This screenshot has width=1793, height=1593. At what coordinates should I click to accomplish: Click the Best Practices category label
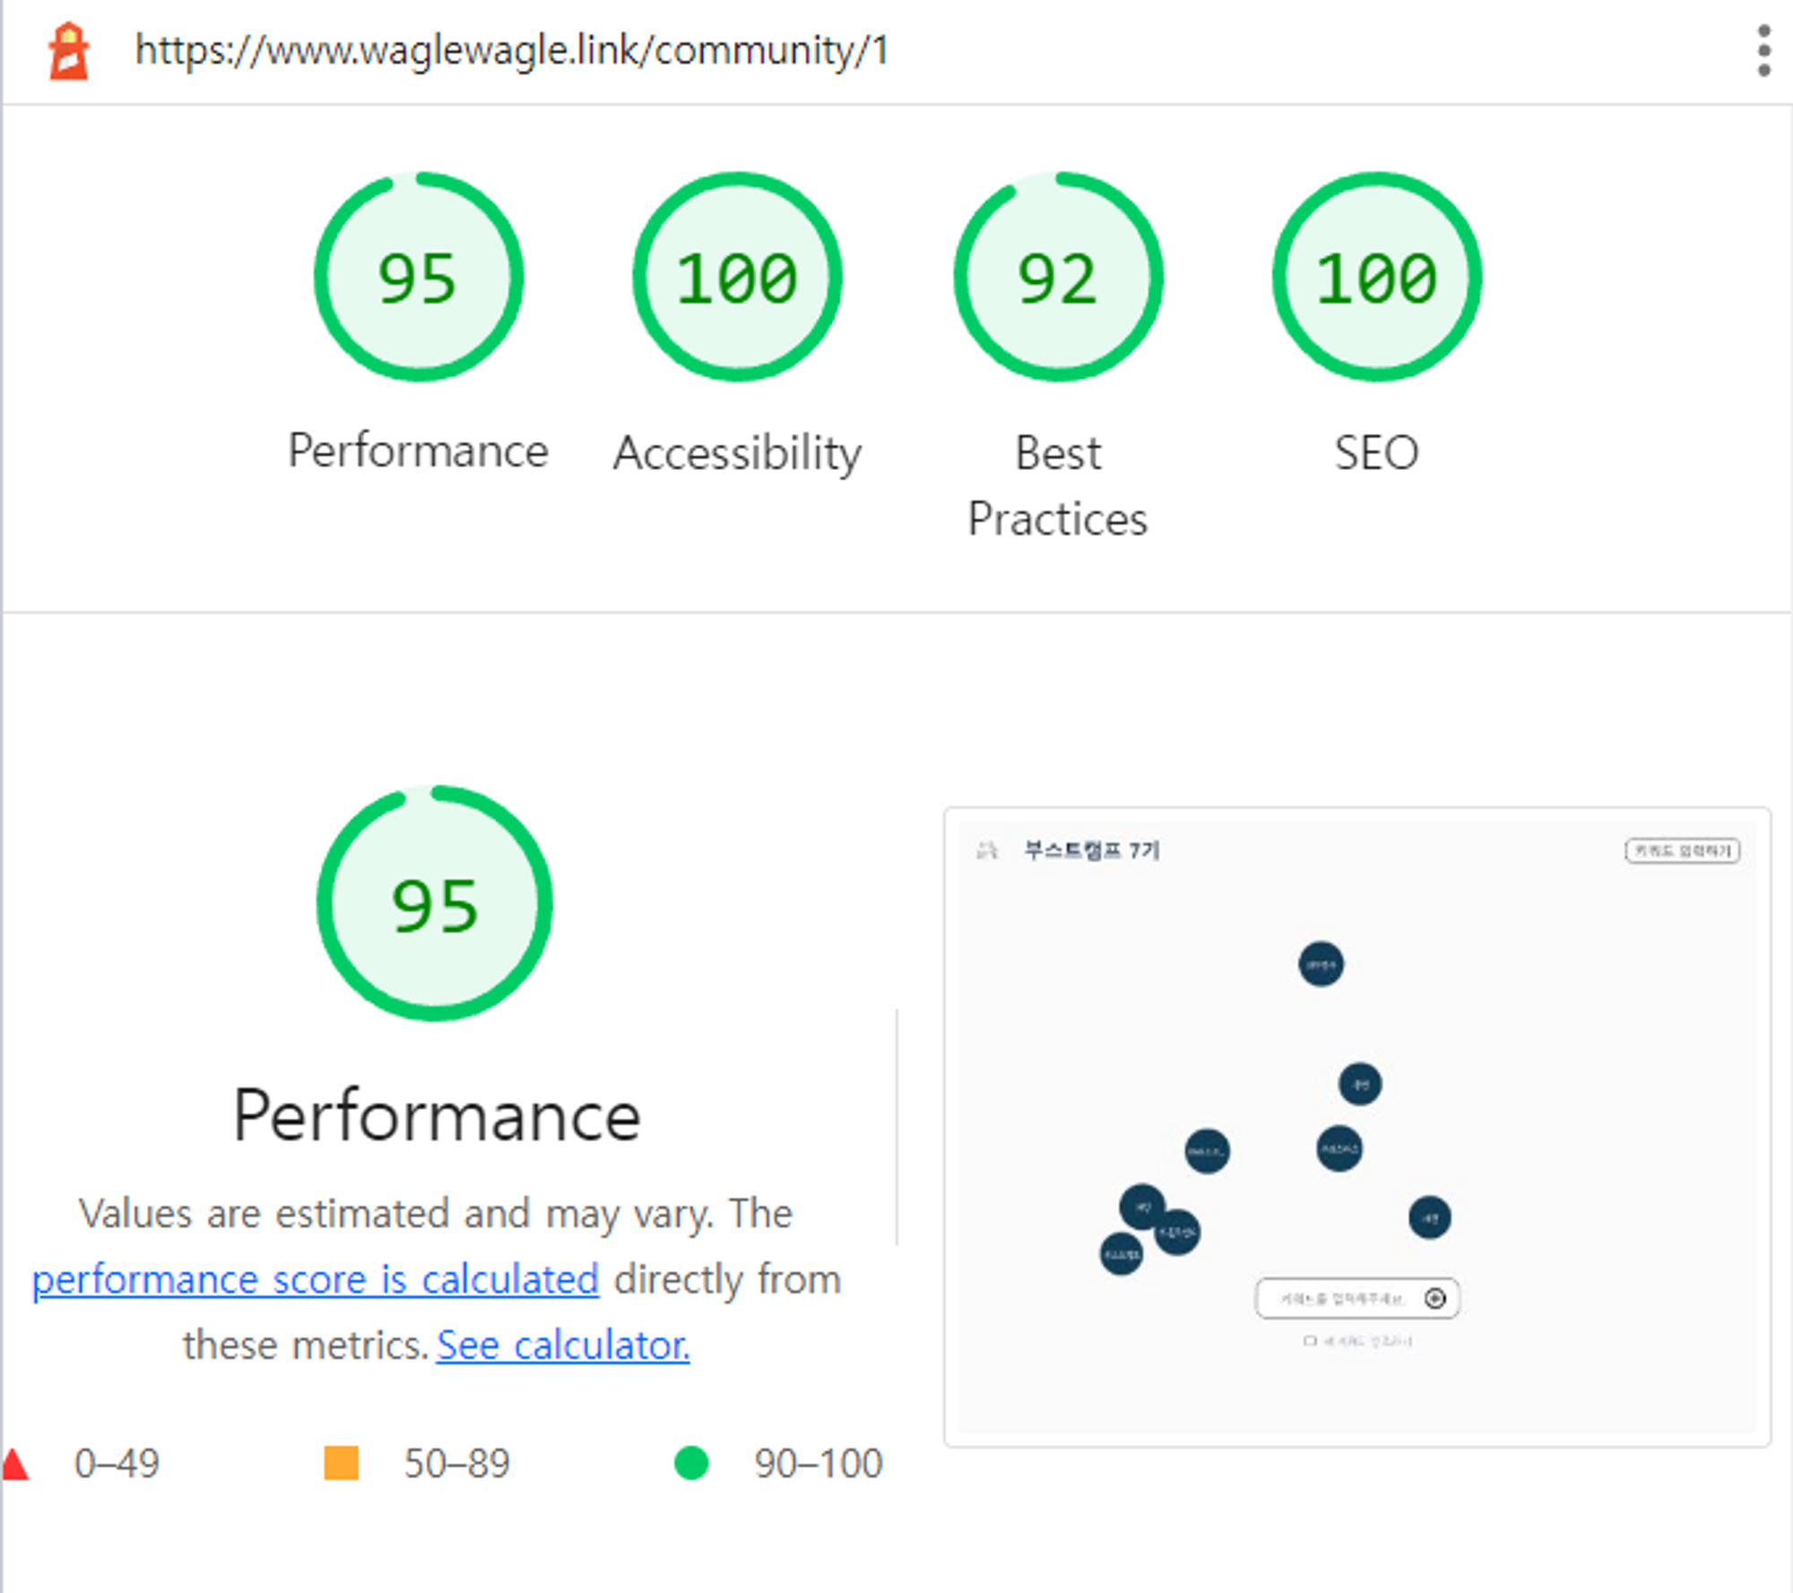click(x=1058, y=486)
